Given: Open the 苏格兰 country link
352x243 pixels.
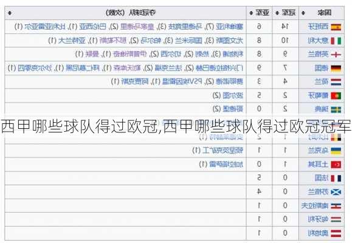Looking at the screenshot, I should [318, 192].
